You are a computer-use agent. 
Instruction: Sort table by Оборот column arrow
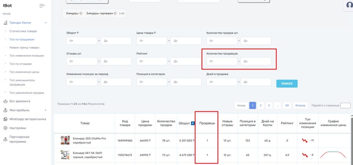tap(188, 123)
